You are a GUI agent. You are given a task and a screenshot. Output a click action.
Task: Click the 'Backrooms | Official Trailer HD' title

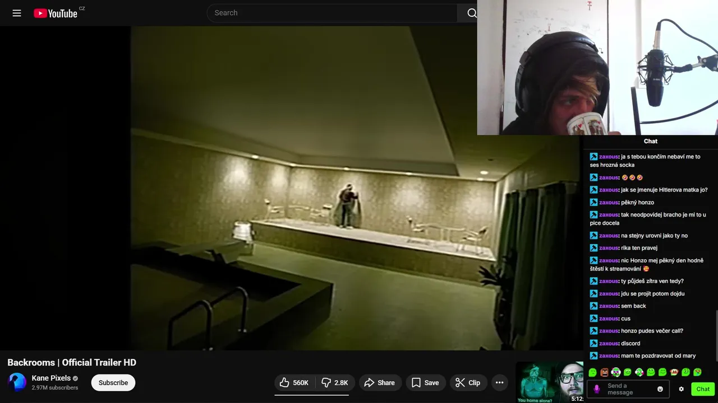72,363
